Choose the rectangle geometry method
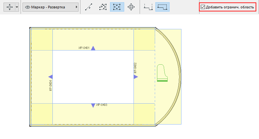Image resolution: width=259 pixels, height=139 pixels. (x=116, y=7)
